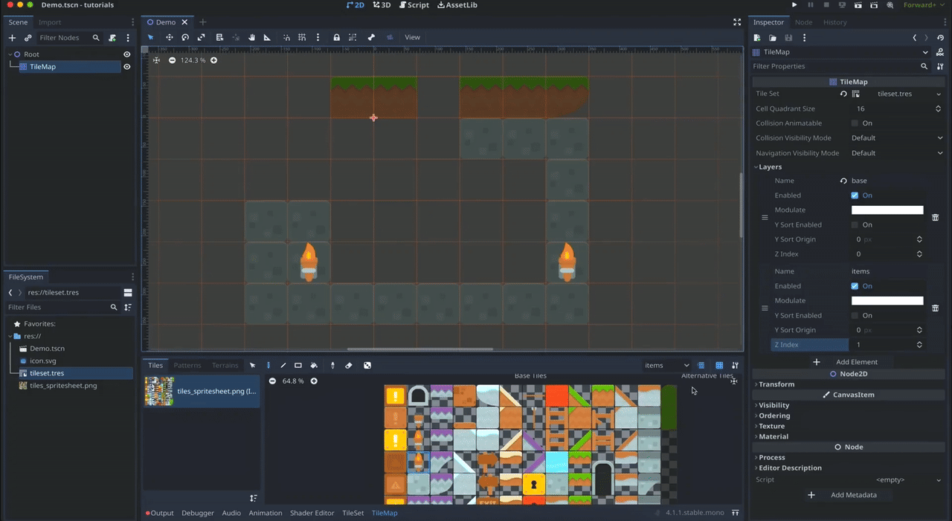
Task: Center the viewport view icon
Action: 156,60
